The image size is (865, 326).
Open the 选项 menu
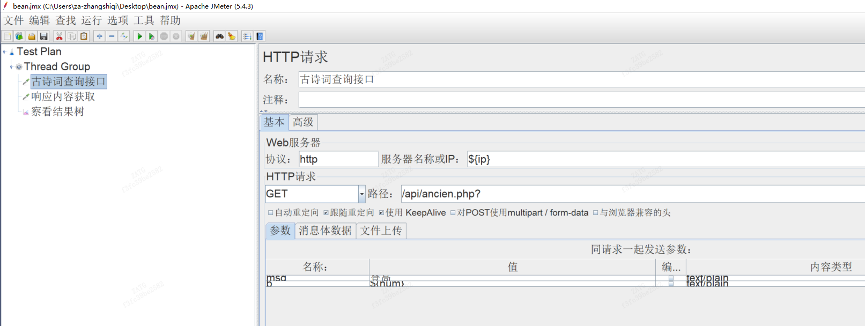pyautogui.click(x=118, y=20)
